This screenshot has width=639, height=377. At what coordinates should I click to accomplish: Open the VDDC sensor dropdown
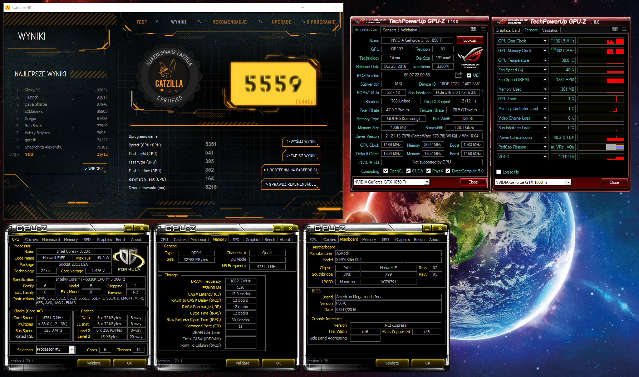point(545,157)
